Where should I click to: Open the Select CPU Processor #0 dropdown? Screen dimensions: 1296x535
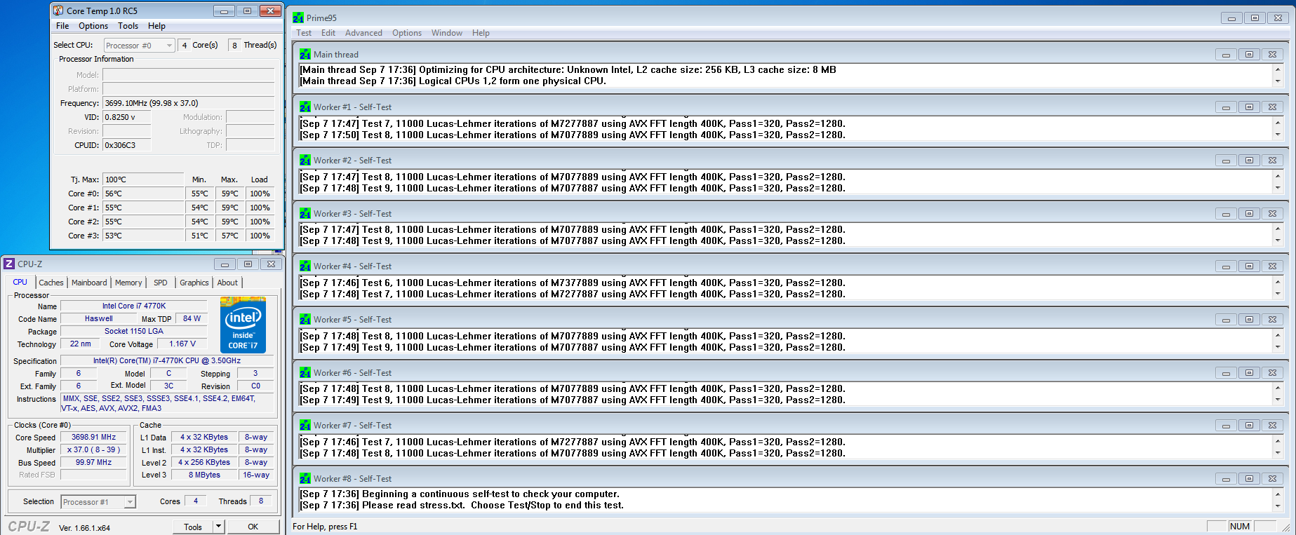139,46
